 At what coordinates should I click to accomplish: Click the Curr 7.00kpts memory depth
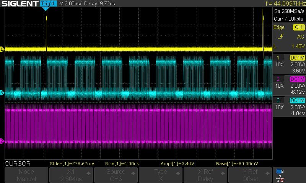point(288,19)
